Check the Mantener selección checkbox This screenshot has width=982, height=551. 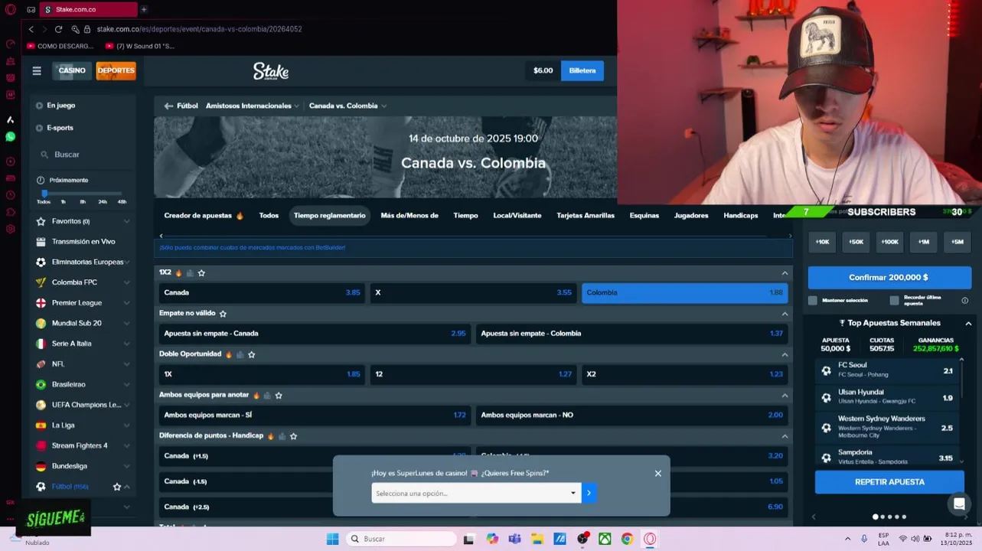click(813, 301)
